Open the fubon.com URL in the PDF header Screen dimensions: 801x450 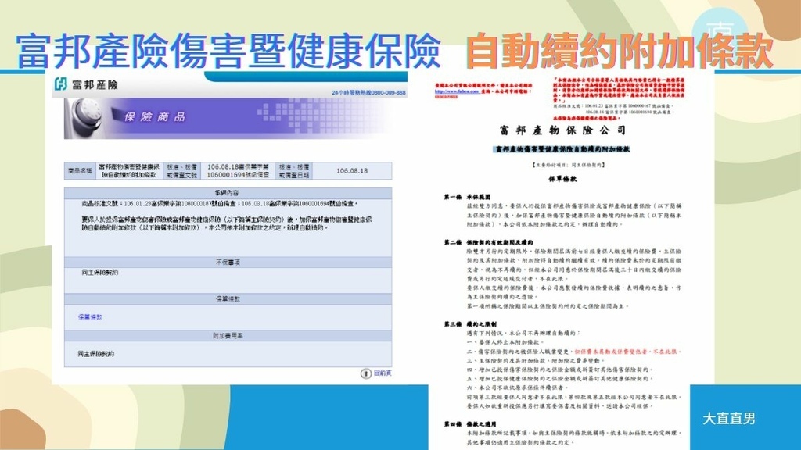(x=457, y=91)
